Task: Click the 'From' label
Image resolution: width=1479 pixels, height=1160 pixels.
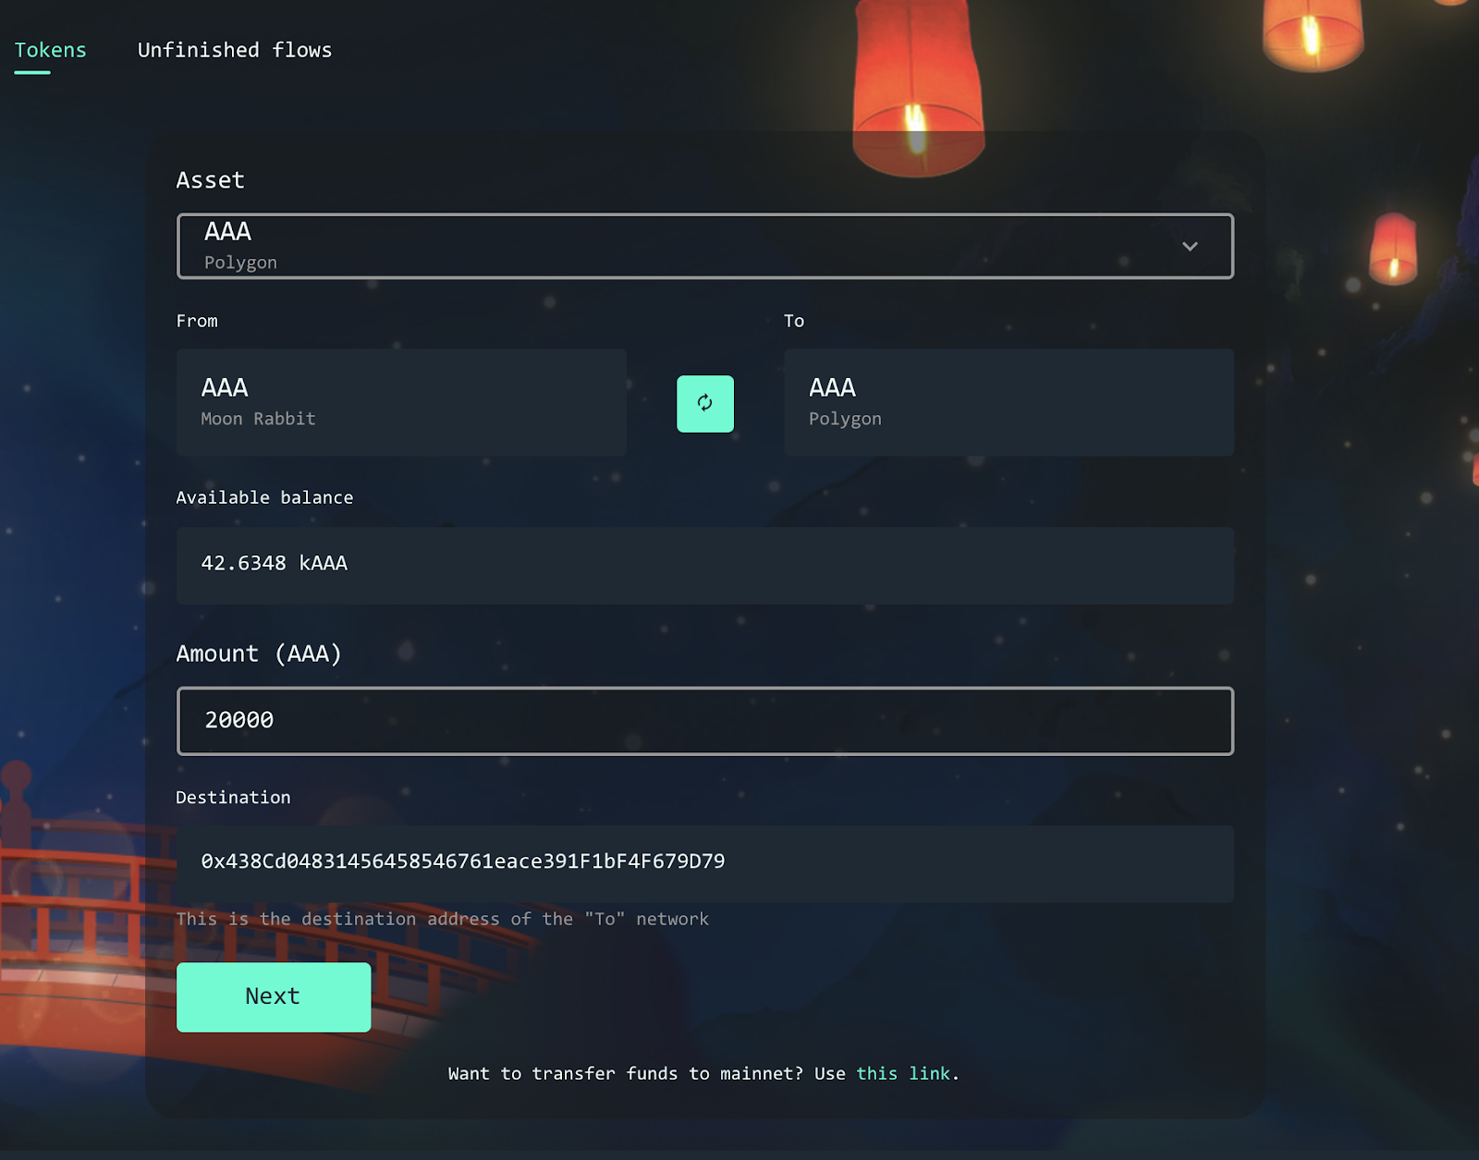Action: click(x=197, y=321)
